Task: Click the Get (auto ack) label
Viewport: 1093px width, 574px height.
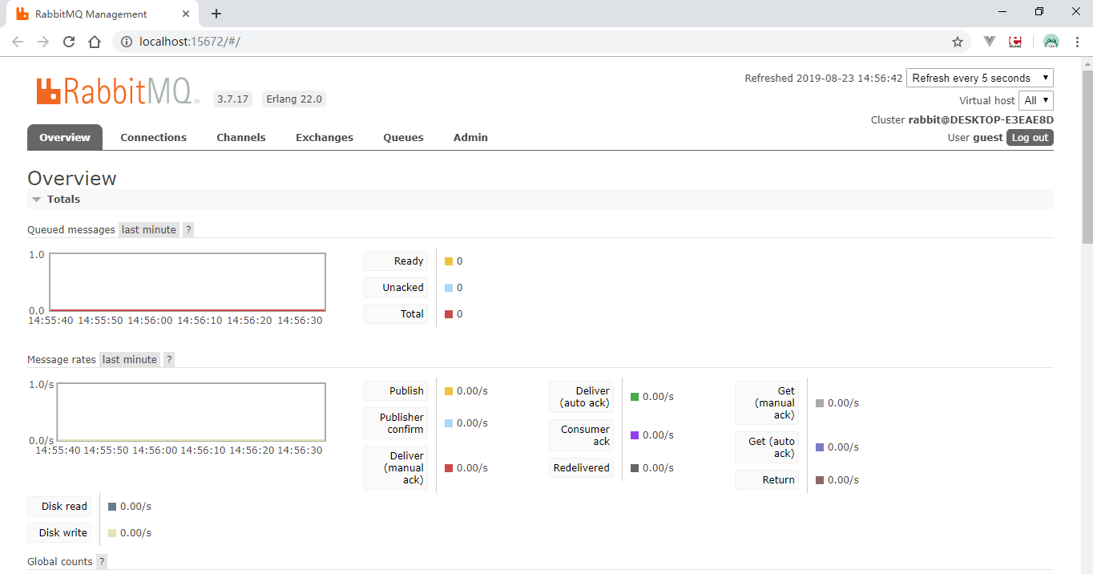Action: 767,447
